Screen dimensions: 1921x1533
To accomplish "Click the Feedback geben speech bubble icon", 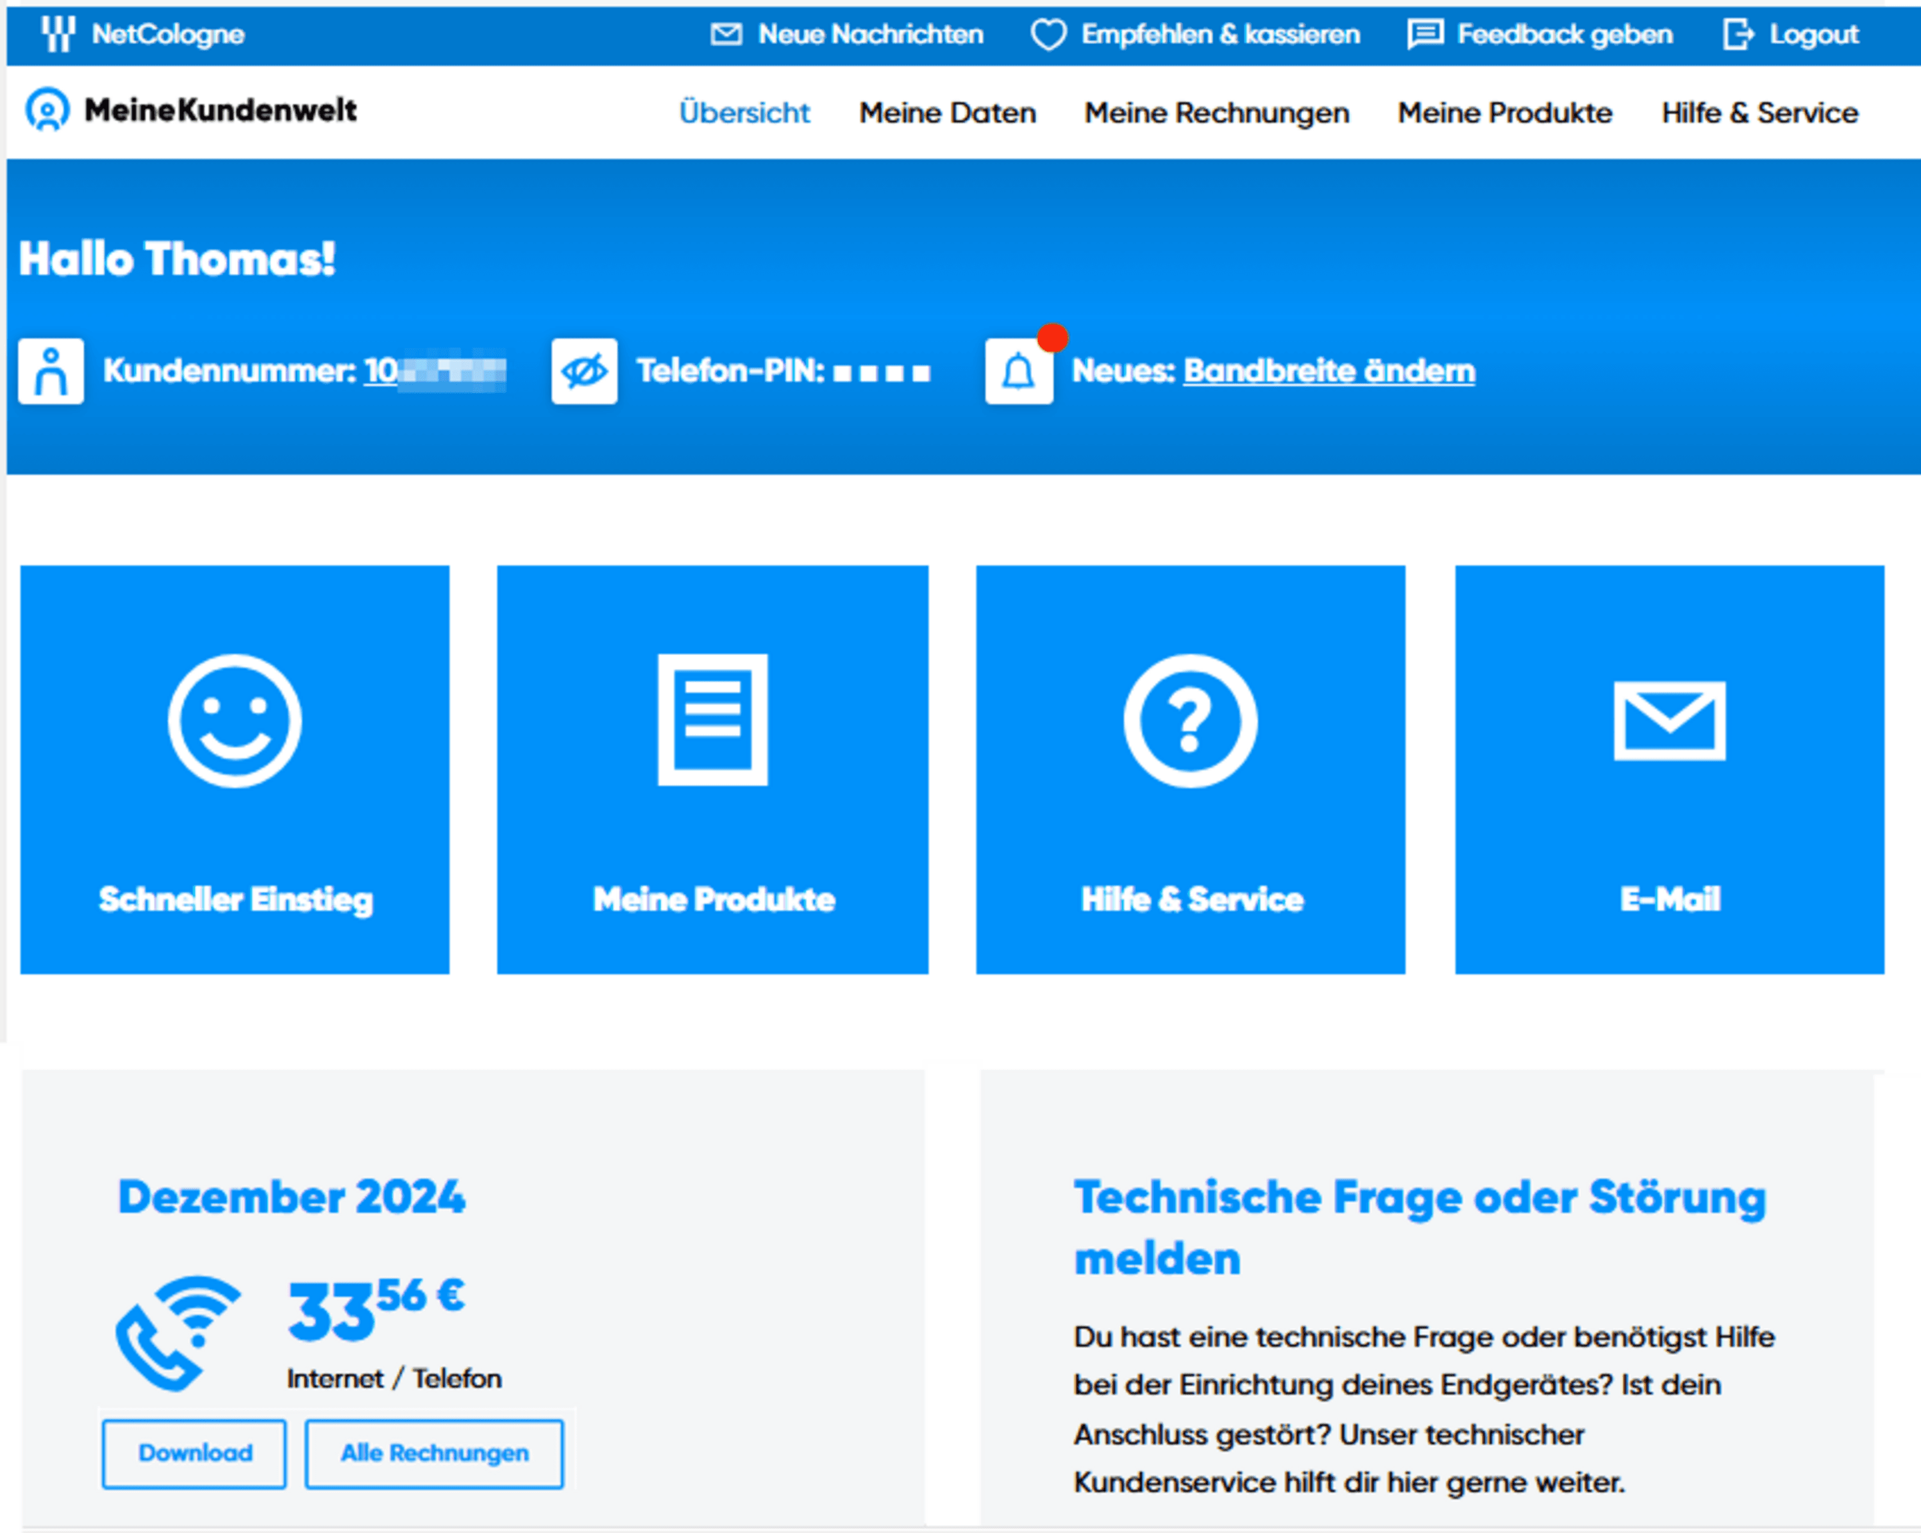I will coord(1425,35).
